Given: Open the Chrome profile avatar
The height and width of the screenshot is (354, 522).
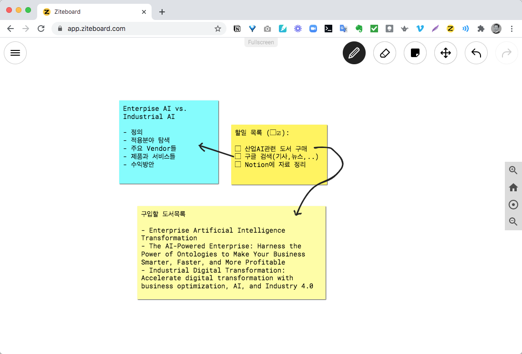Looking at the screenshot, I should pyautogui.click(x=496, y=29).
